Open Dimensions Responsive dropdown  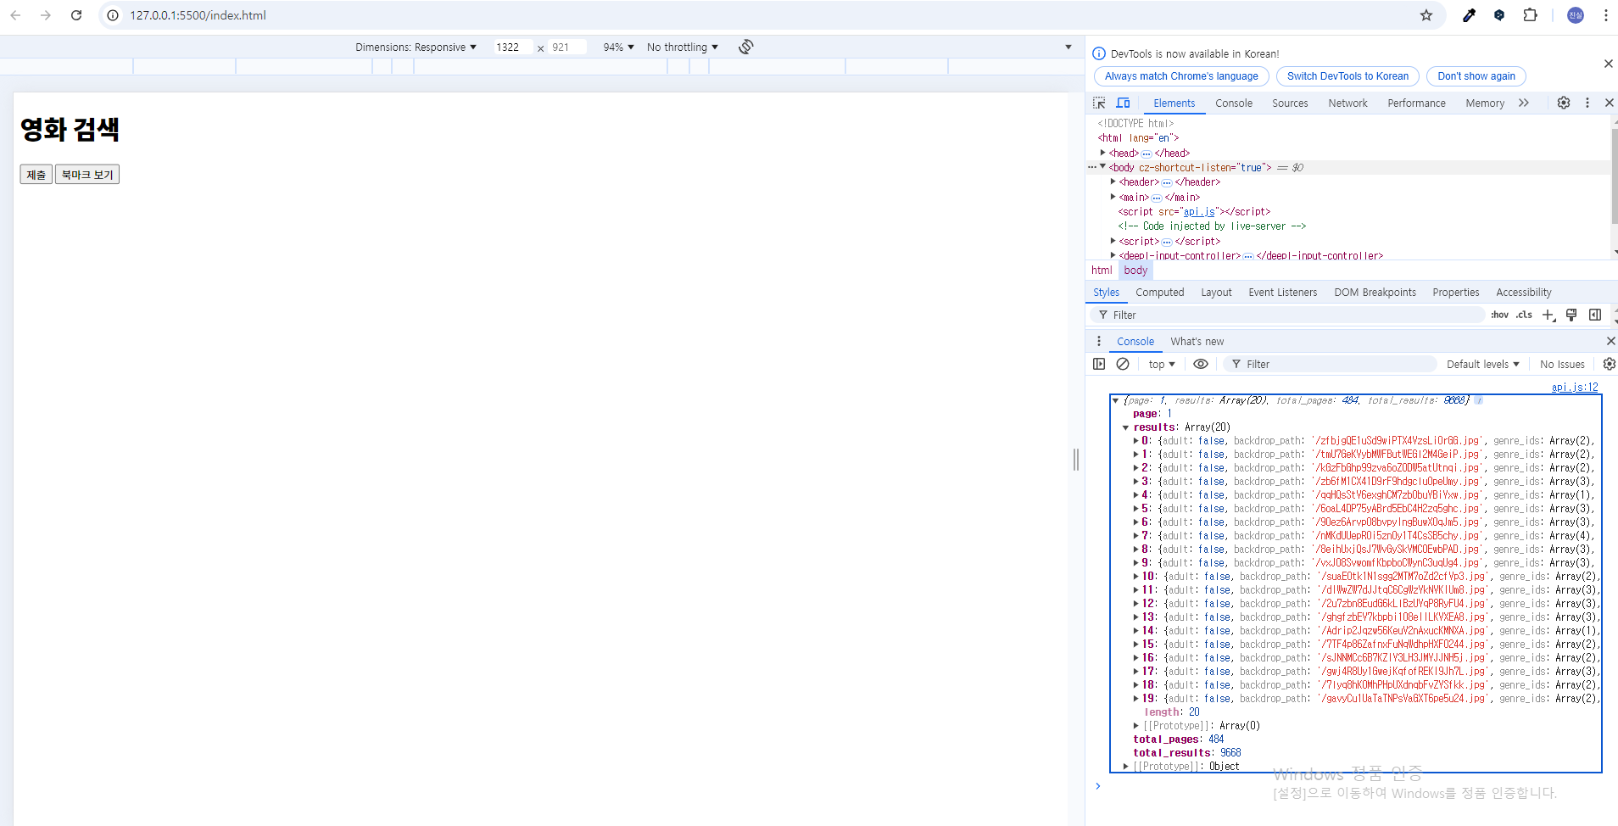coord(416,47)
